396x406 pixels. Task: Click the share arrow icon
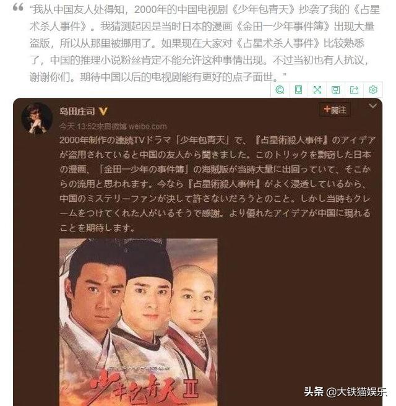(x=355, y=90)
